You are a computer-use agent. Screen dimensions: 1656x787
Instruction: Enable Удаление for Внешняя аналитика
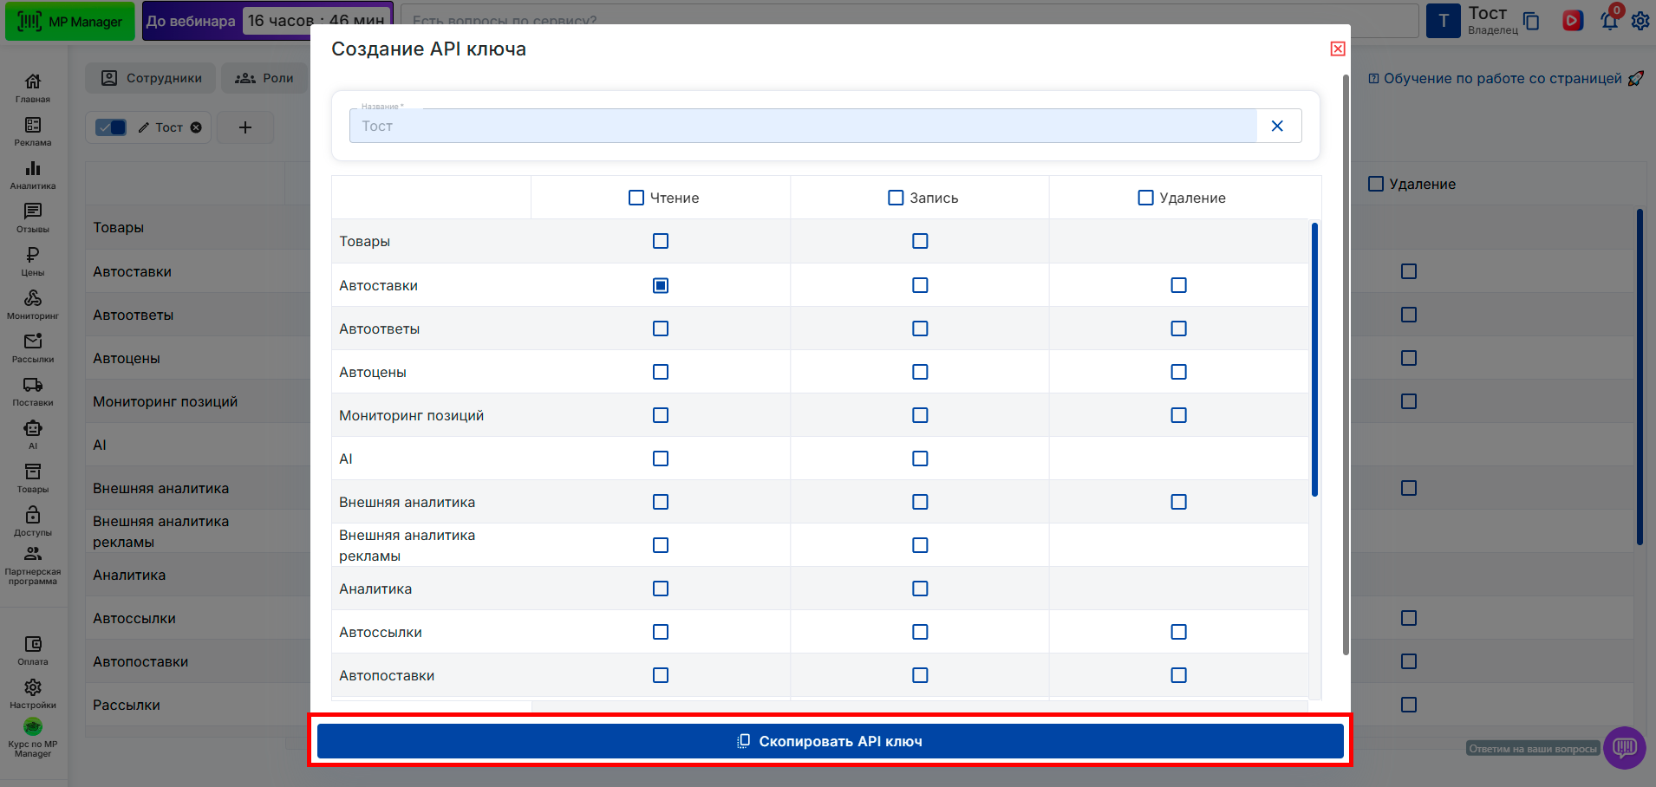[1179, 502]
